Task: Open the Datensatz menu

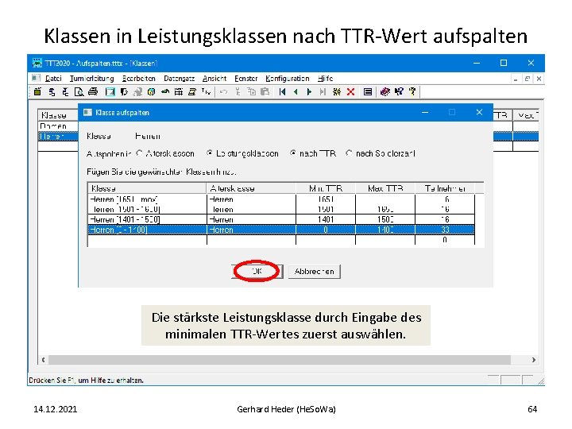Action: pos(179,79)
